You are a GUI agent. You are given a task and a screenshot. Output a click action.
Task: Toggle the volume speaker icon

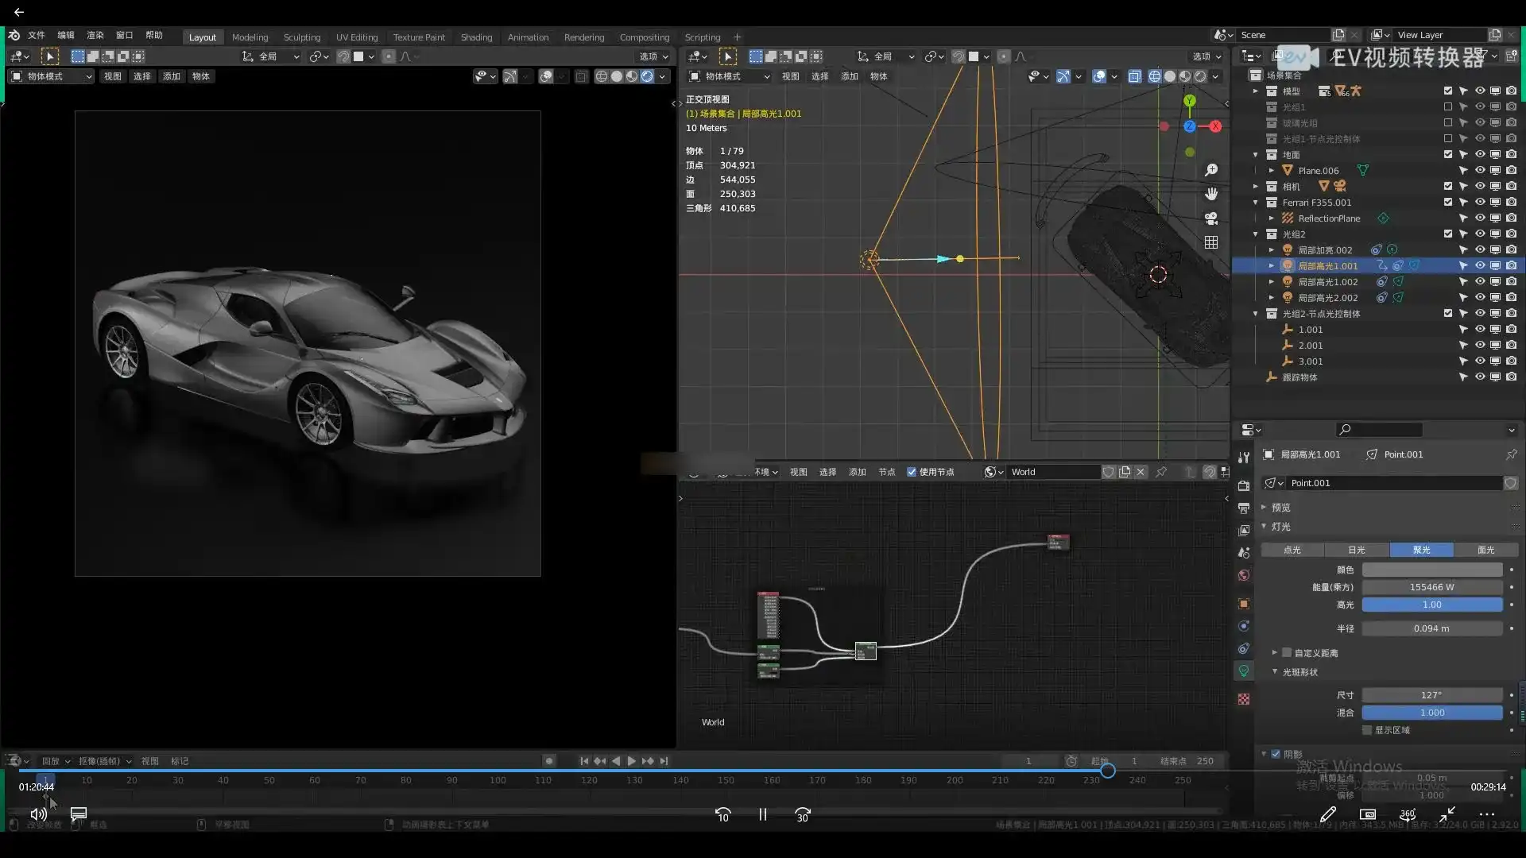pos(38,814)
